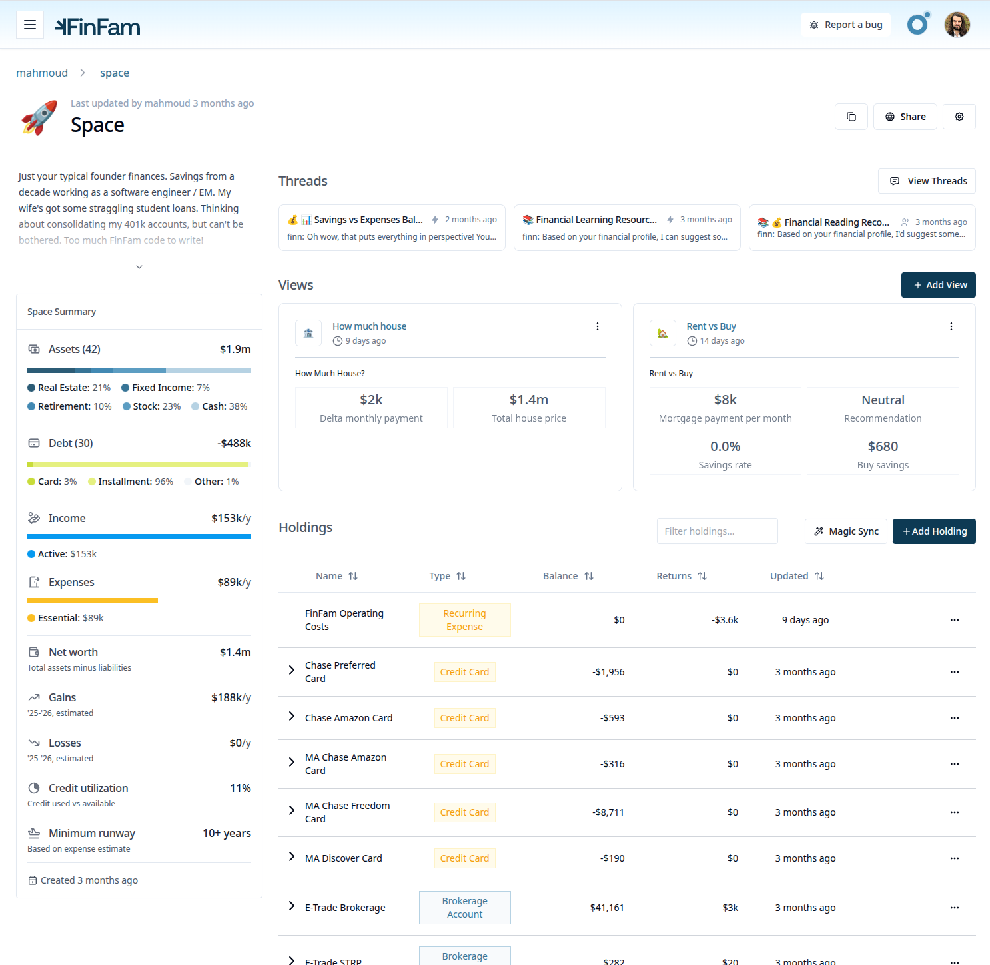Go to mahmoud in the breadcrumb
This screenshot has height=965, width=990.
pos(42,73)
